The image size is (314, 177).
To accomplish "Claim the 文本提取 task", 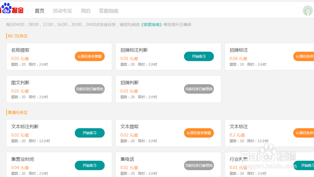I will [199, 133].
